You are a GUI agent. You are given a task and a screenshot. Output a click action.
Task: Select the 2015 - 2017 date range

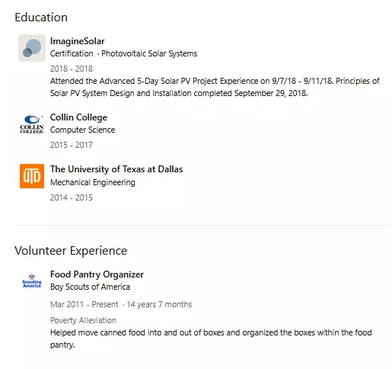tap(72, 145)
